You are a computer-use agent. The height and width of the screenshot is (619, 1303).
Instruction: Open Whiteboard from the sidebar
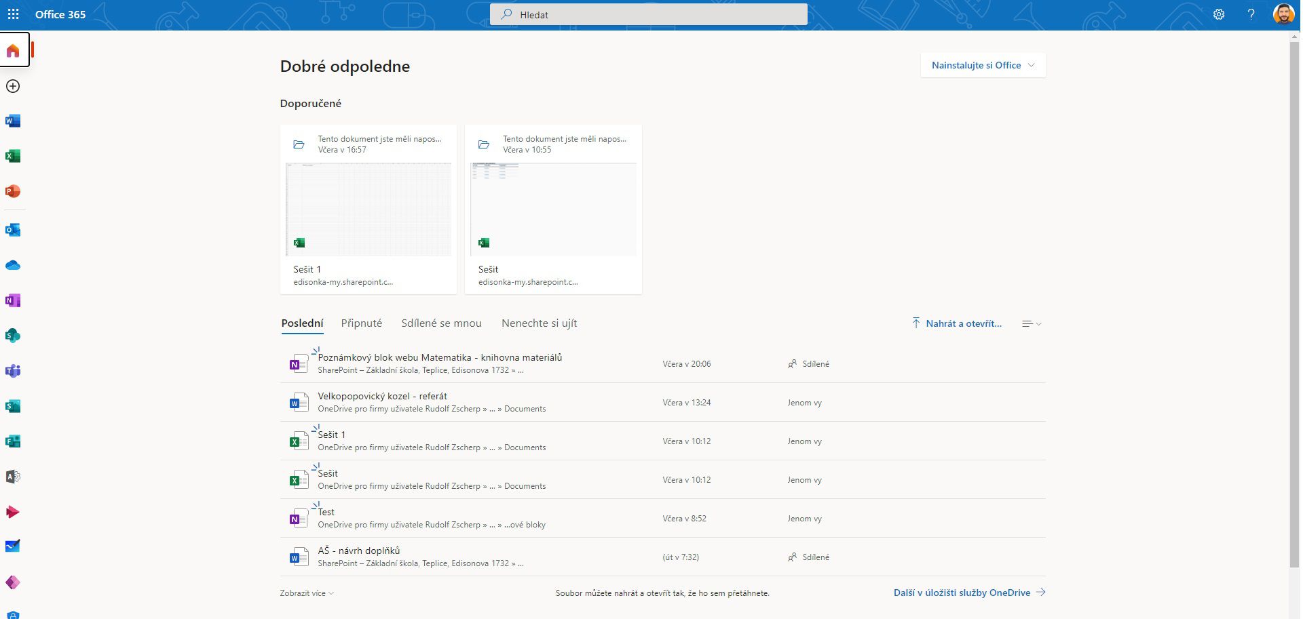pos(13,546)
